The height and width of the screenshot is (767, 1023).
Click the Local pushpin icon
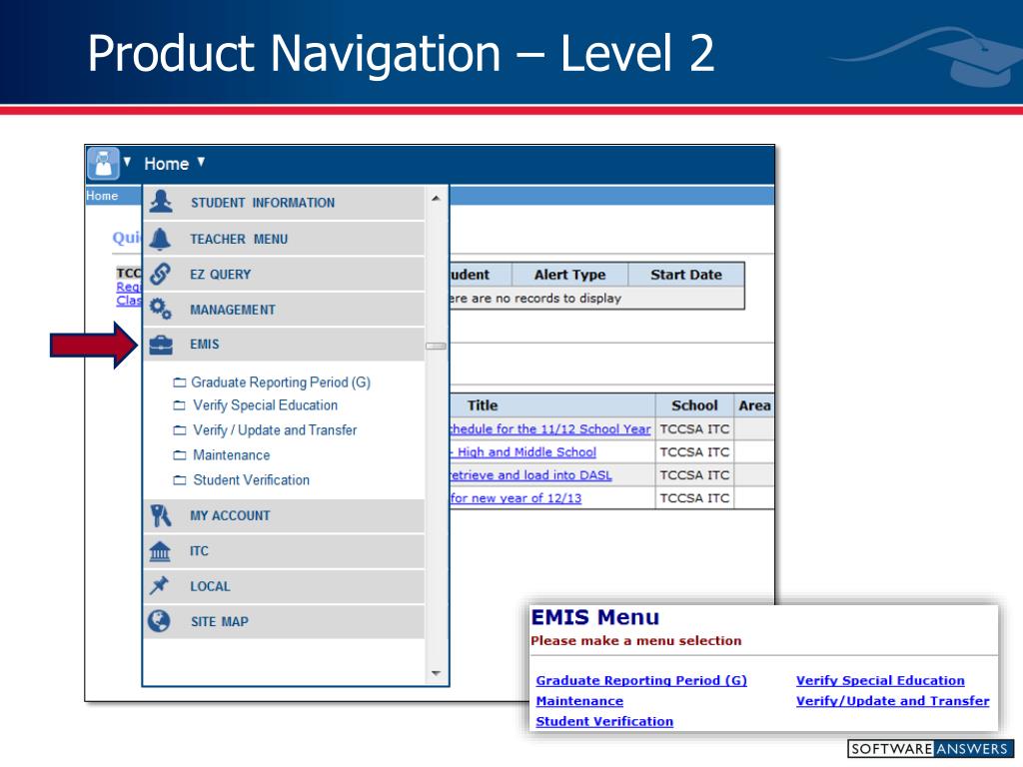pos(159,585)
